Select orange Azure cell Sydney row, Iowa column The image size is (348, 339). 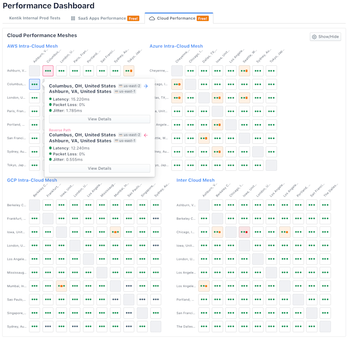(217, 152)
